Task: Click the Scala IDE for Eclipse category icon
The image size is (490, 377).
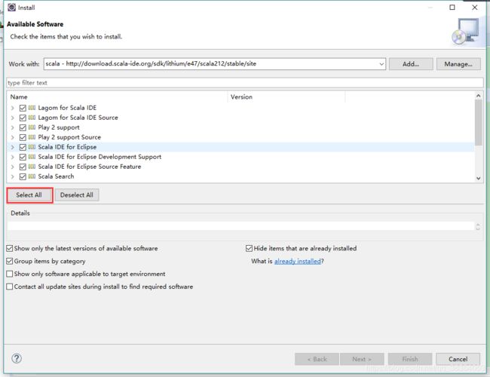Action: [x=32, y=147]
